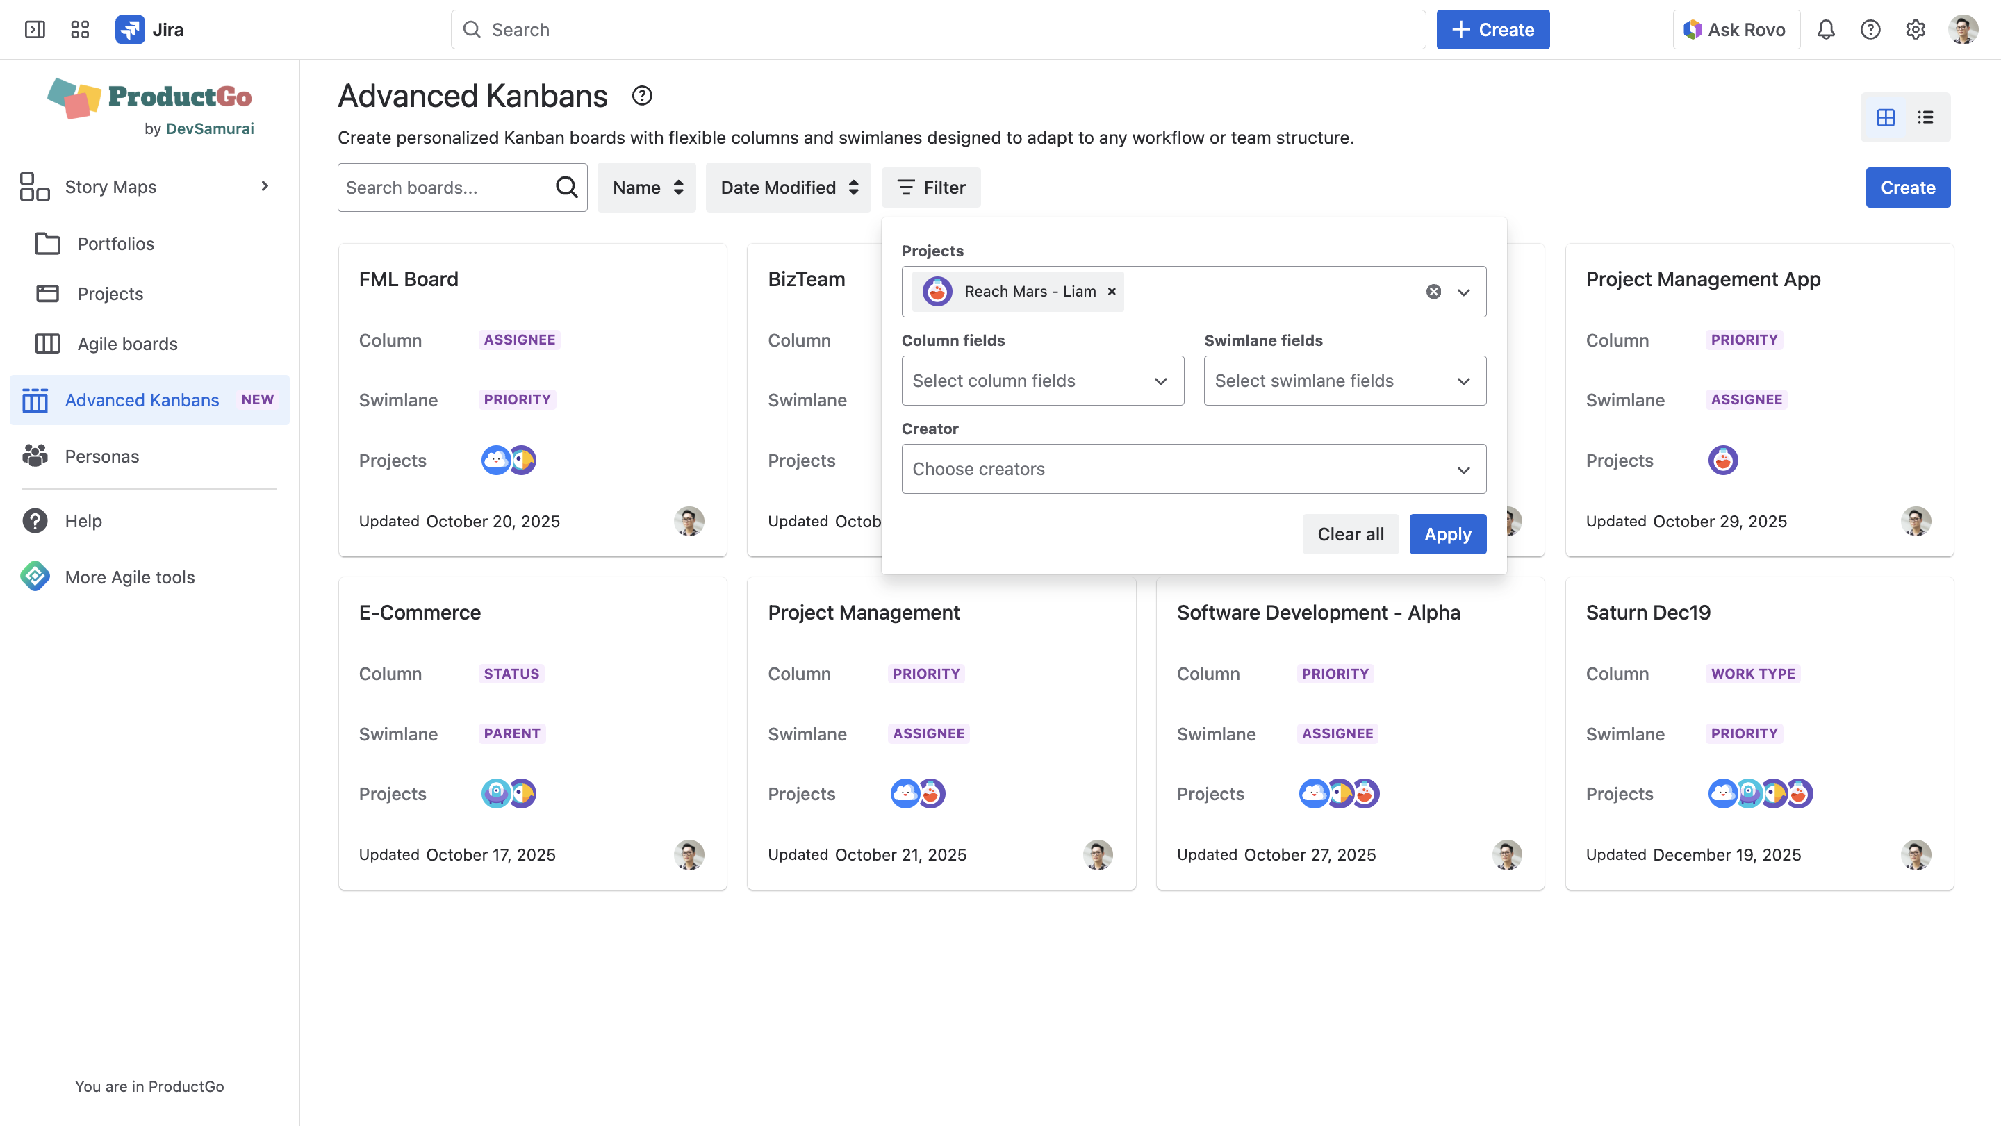This screenshot has height=1128, width=2001.
Task: Click the help icon beside Advanced Kanbans title
Action: point(641,95)
